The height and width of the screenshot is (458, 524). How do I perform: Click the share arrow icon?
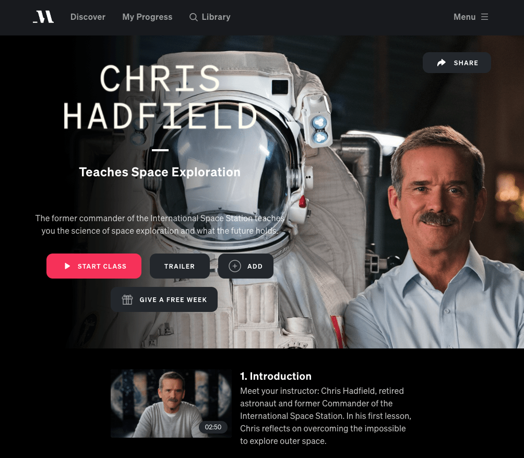[x=442, y=63]
